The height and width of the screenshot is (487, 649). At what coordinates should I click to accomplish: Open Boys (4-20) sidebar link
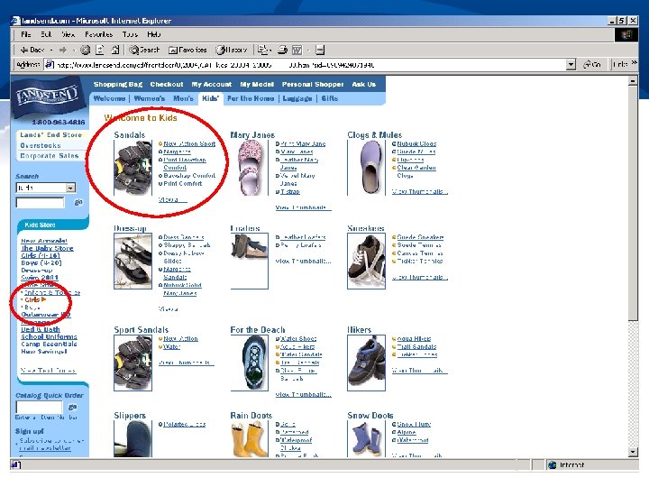point(41,263)
